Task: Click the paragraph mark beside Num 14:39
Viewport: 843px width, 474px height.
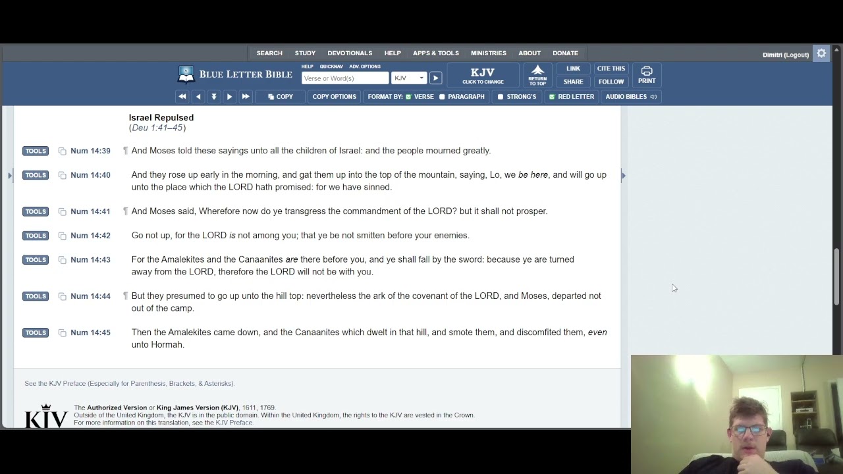Action: (x=125, y=151)
